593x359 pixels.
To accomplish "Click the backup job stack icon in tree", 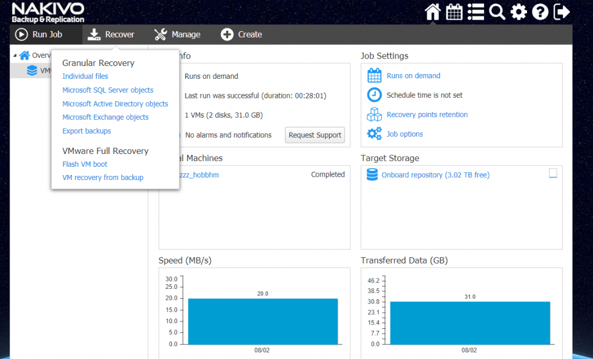I will coord(32,71).
